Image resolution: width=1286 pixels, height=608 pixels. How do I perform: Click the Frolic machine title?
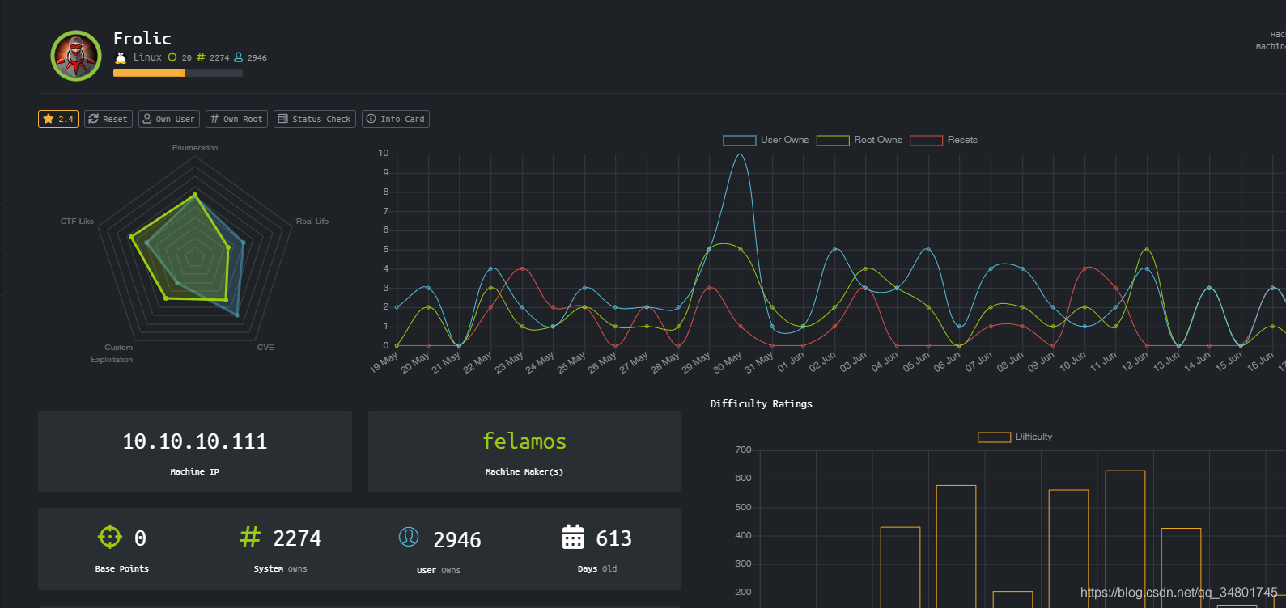pyautogui.click(x=142, y=38)
